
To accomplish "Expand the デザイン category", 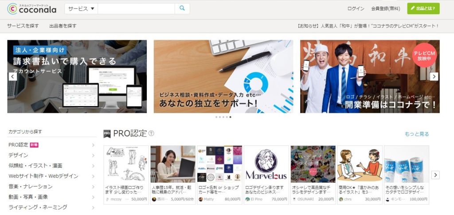I will click(x=51, y=155).
